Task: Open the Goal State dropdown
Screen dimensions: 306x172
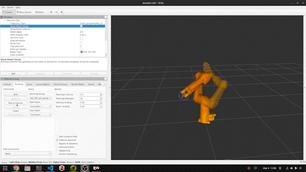Action: tap(40, 115)
